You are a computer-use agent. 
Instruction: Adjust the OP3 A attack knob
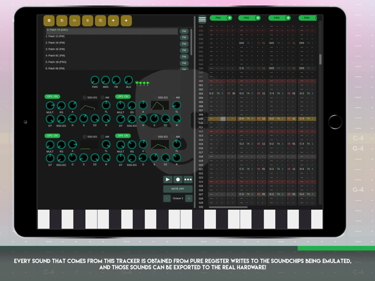143,105
